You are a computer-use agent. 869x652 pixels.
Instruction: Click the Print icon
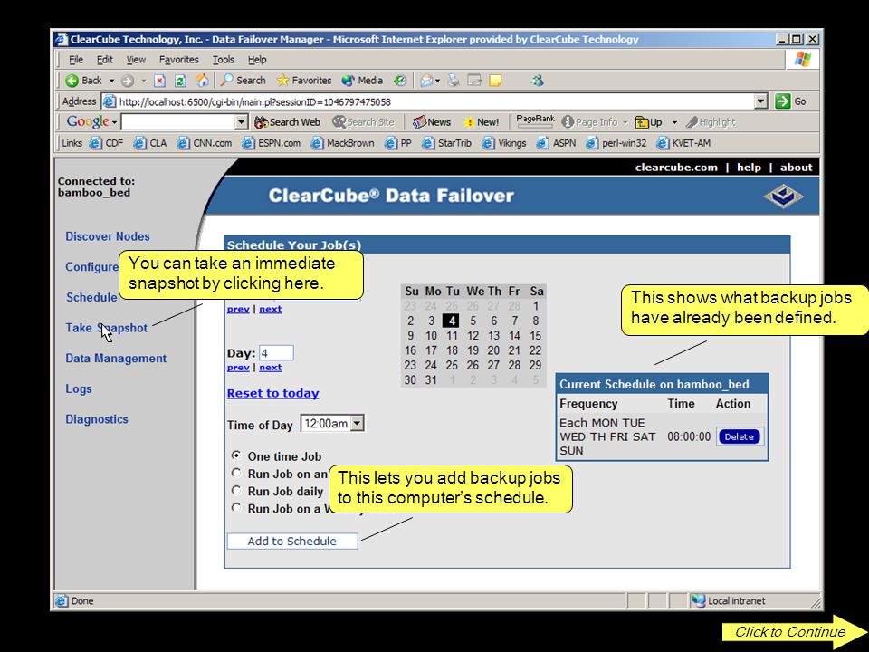tap(454, 81)
